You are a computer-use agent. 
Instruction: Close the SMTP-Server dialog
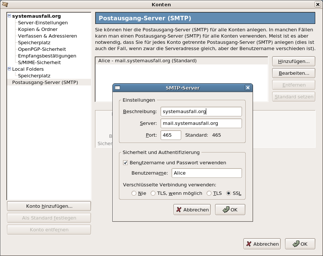[248, 88]
